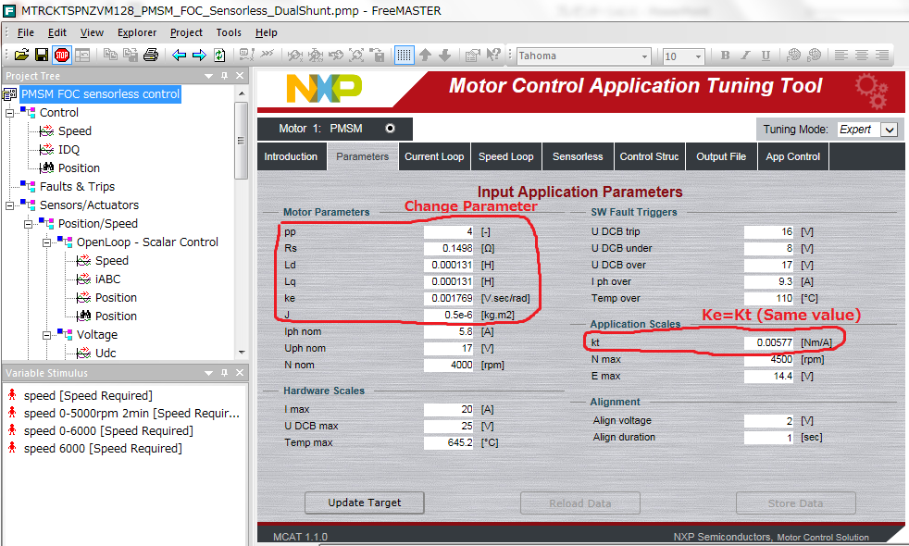Select Faults & Trips tree item
Screen dimensions: 909x546
[77, 187]
